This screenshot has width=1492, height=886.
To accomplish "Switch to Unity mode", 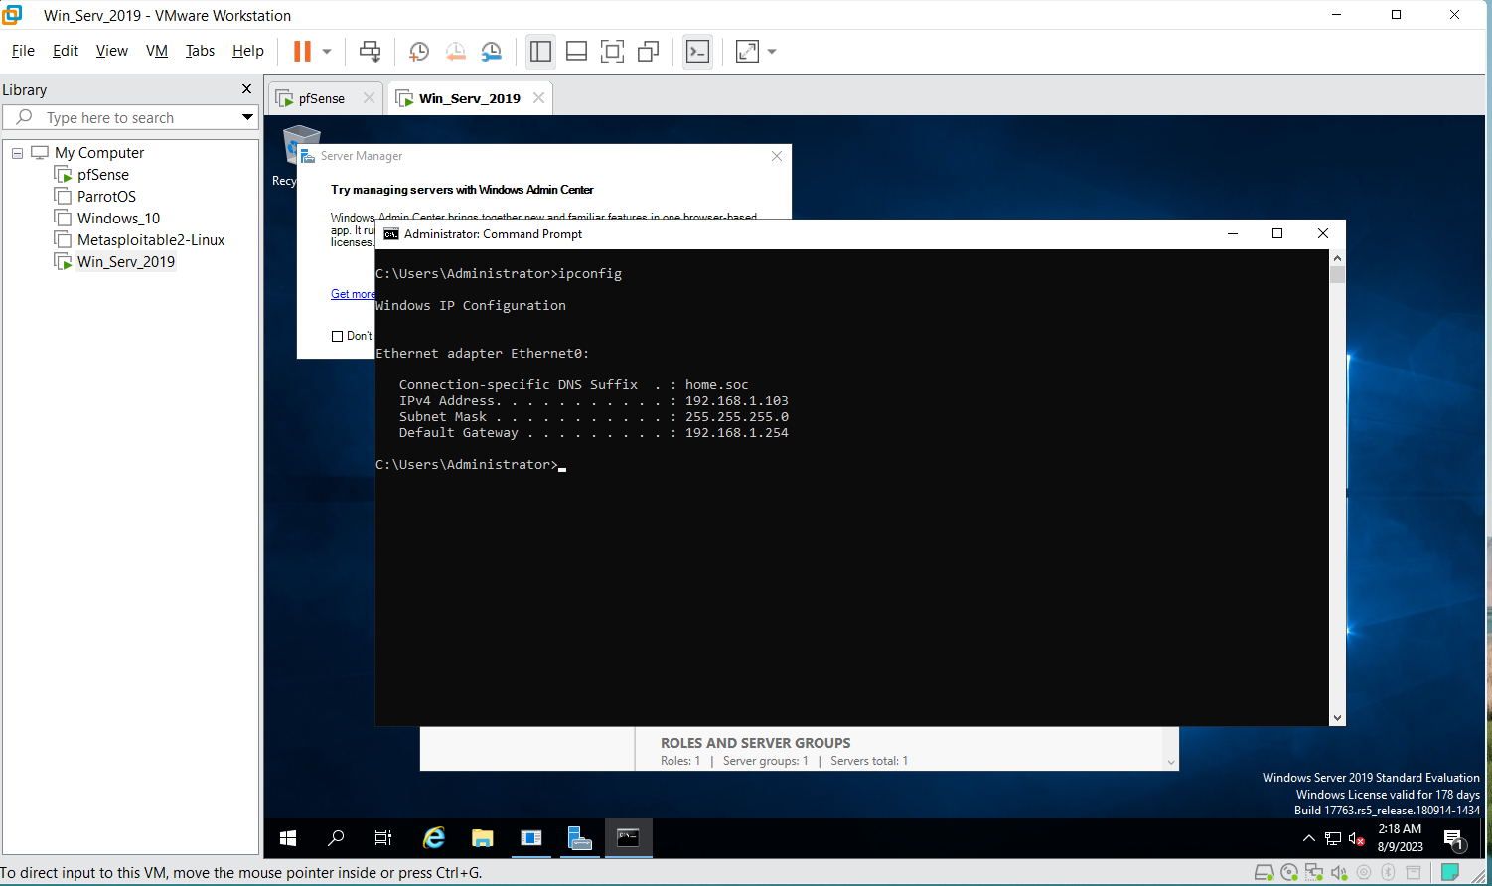I will coord(649,51).
